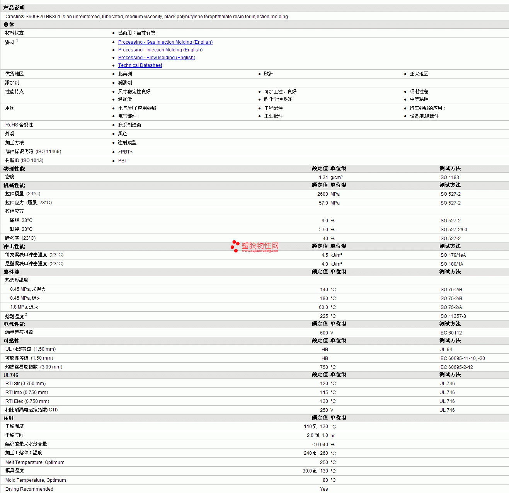Click the test method UL 94
The width and height of the screenshot is (509, 493).
(446, 350)
